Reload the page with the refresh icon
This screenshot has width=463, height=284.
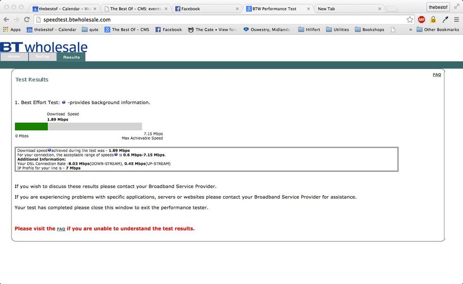pos(26,19)
